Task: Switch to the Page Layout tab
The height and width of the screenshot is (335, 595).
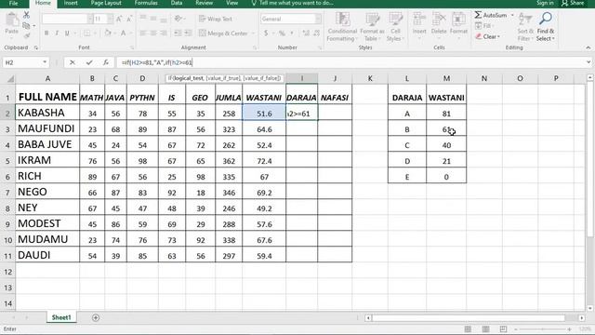Action: [106, 3]
